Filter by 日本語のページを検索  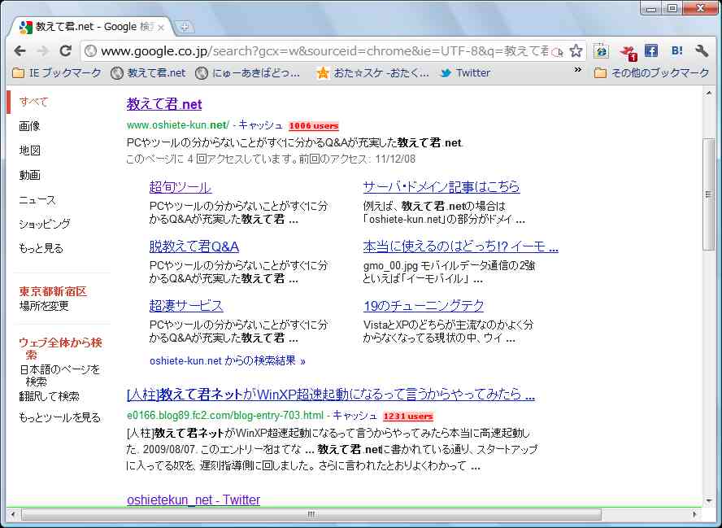59,375
